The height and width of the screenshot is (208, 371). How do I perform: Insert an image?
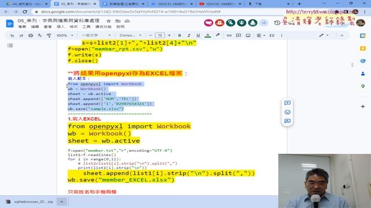click(248, 35)
